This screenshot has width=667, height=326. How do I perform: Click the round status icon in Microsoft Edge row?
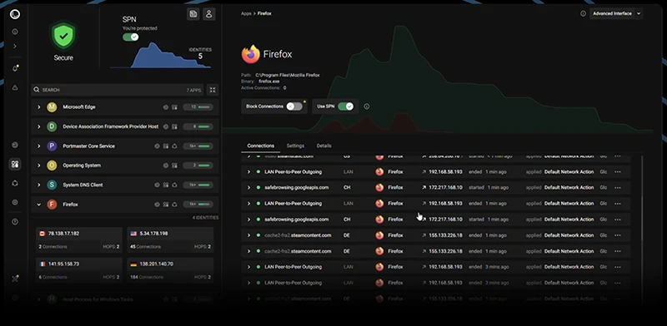coord(166,107)
